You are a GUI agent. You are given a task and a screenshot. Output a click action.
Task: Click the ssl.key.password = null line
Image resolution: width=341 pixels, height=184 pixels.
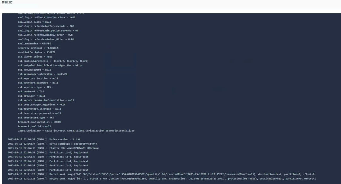click(34, 70)
